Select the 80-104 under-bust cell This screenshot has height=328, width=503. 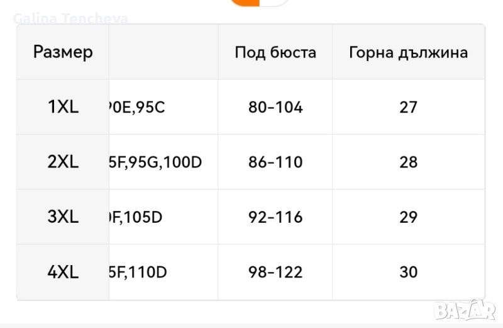(x=275, y=107)
